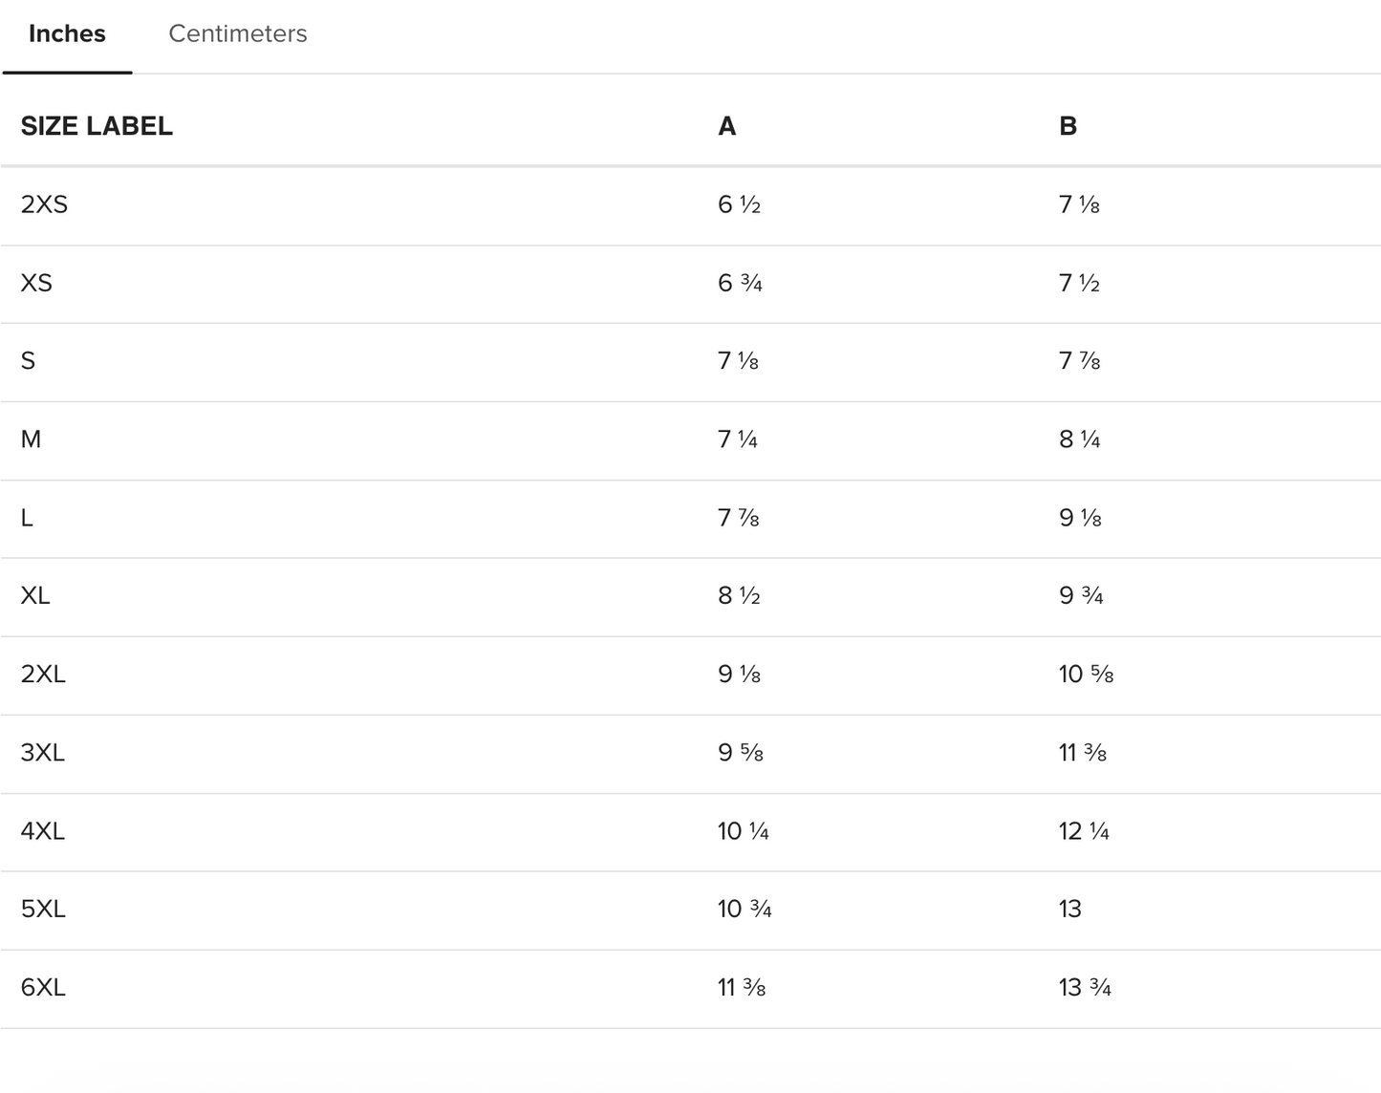Click the A column header
Screen dimensions: 1381x1093
(x=726, y=126)
